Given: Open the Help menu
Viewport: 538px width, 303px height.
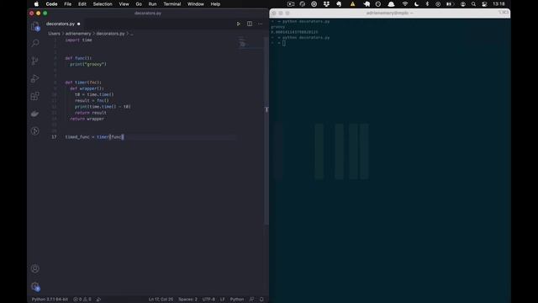Looking at the screenshot, I should [215, 4].
